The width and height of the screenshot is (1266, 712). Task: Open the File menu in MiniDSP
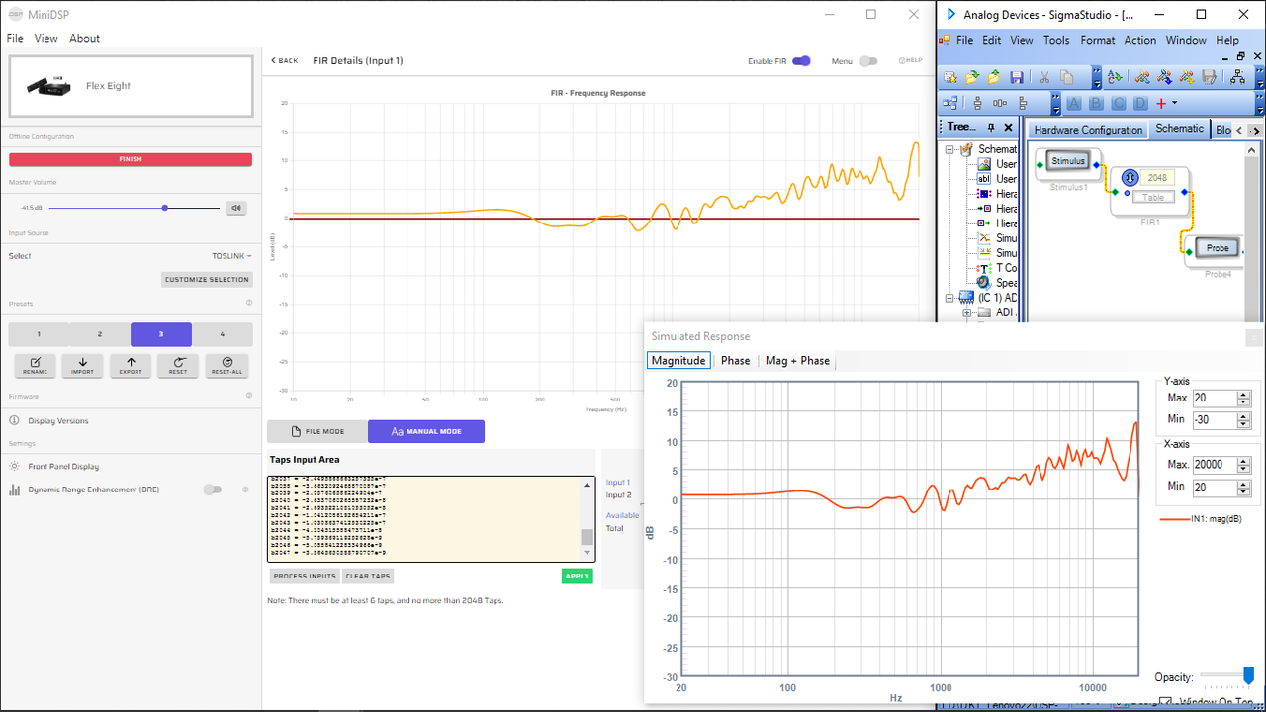click(x=15, y=38)
